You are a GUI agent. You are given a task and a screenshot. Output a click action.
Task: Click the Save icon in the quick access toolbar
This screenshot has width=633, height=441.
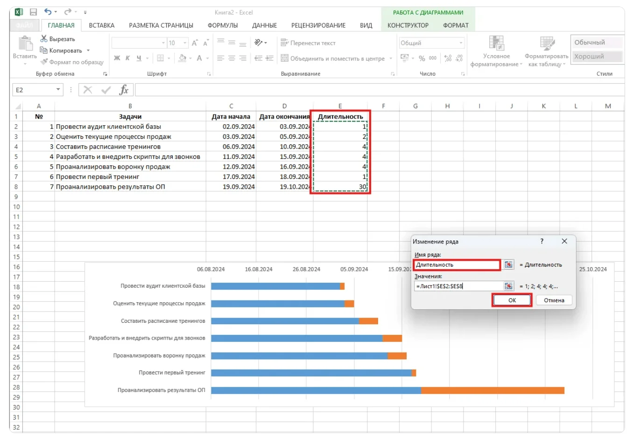[33, 12]
